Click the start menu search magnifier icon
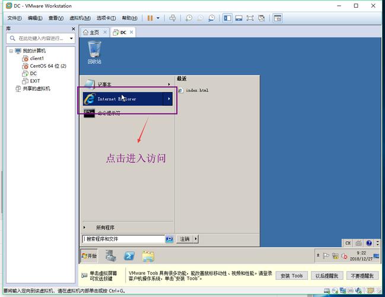The width and height of the screenshot is (385, 297). 170,239
